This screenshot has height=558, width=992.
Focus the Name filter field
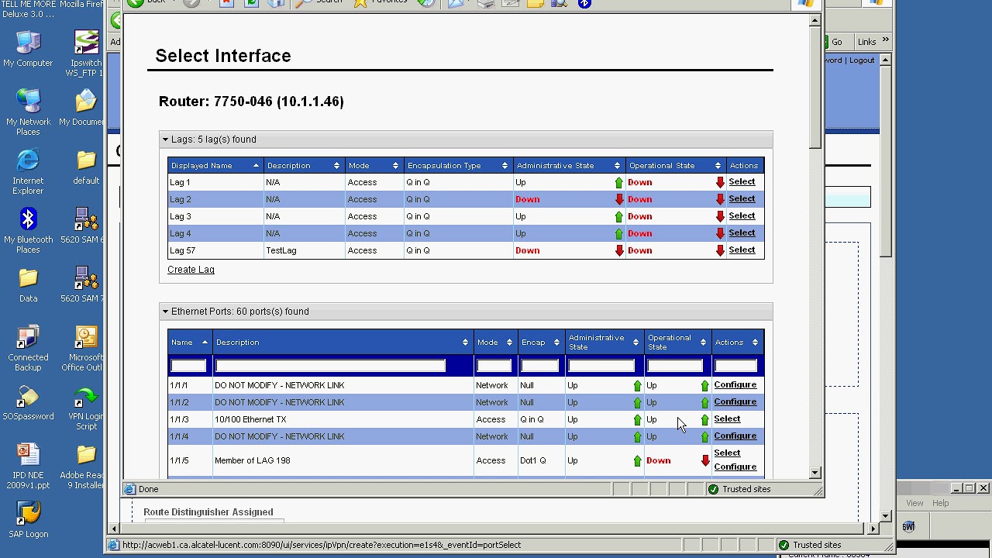coord(188,366)
